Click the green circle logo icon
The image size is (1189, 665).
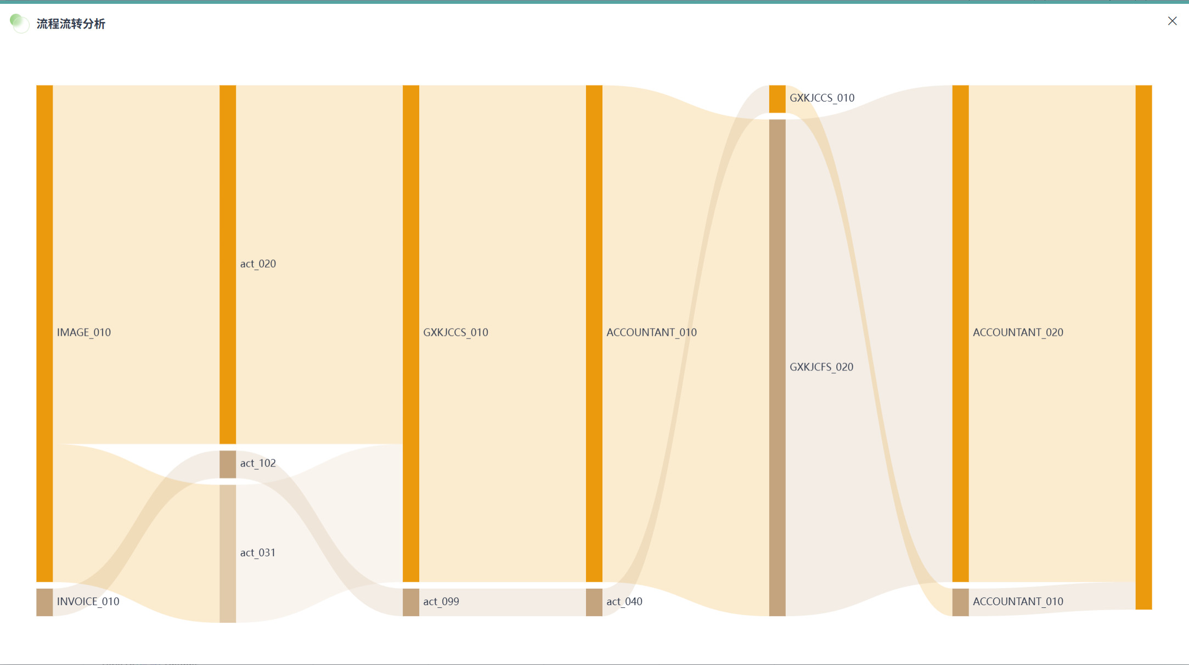coord(19,23)
